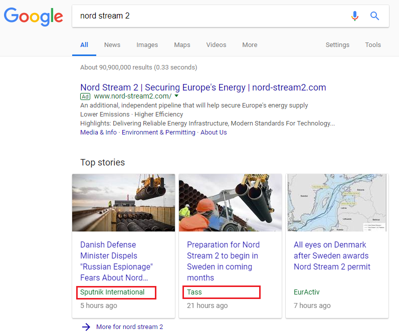This screenshot has height=335, width=399.
Task: Click the www.nord-stream2.com ad URL
Action: [132, 96]
